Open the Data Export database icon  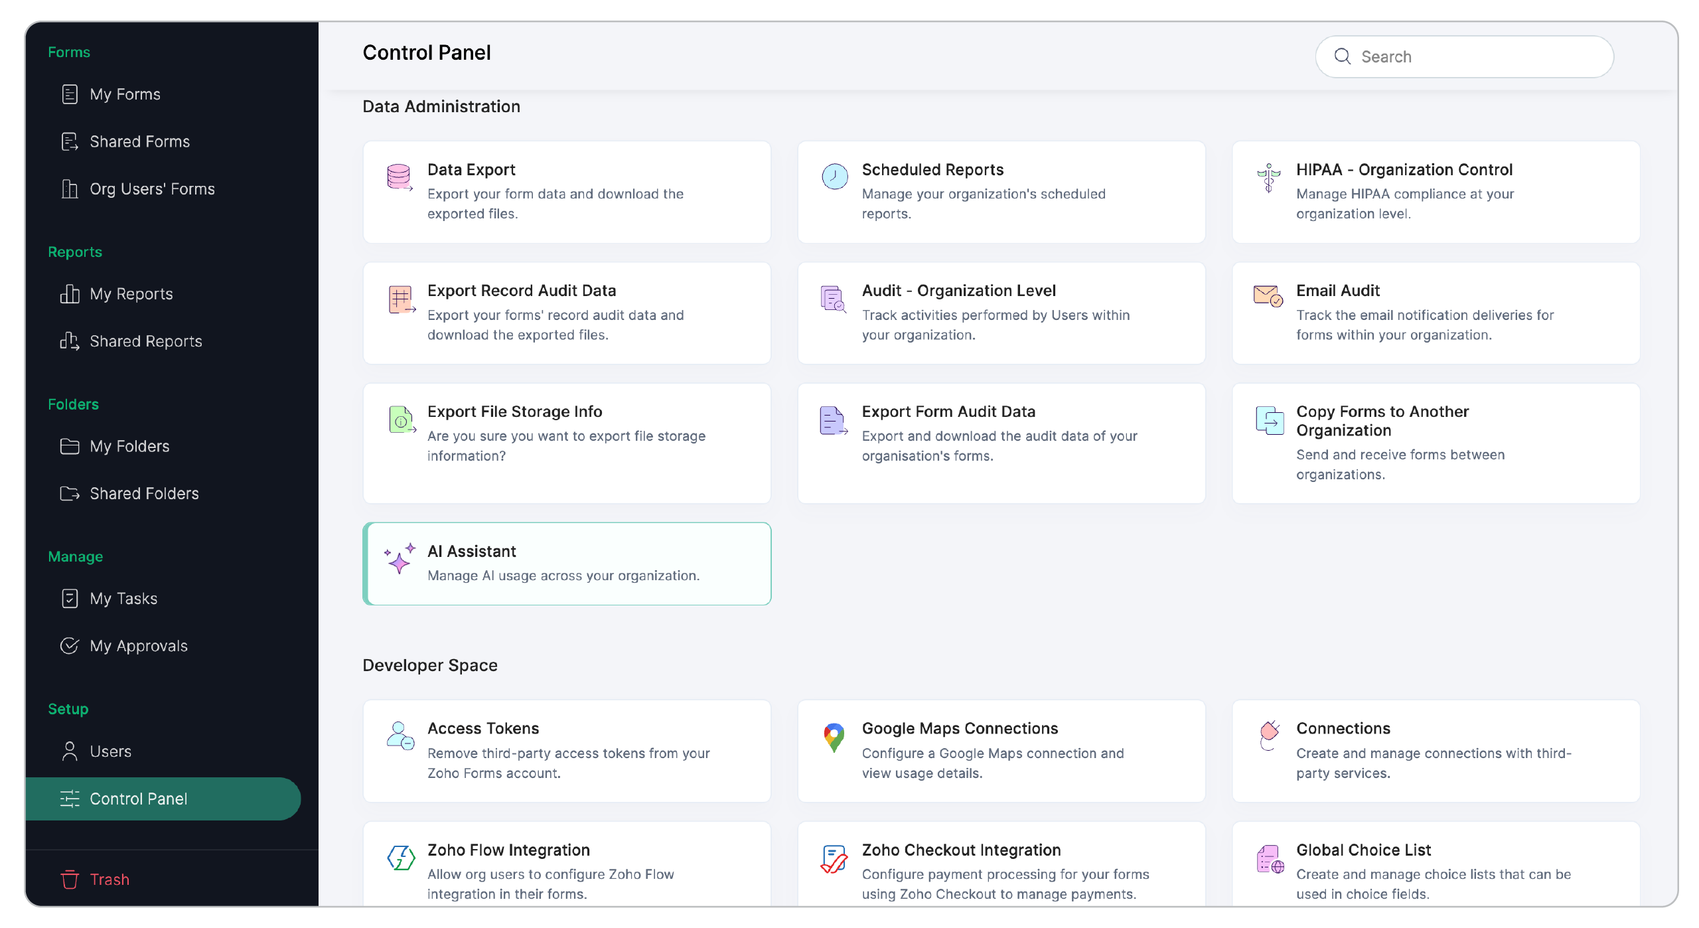399,177
